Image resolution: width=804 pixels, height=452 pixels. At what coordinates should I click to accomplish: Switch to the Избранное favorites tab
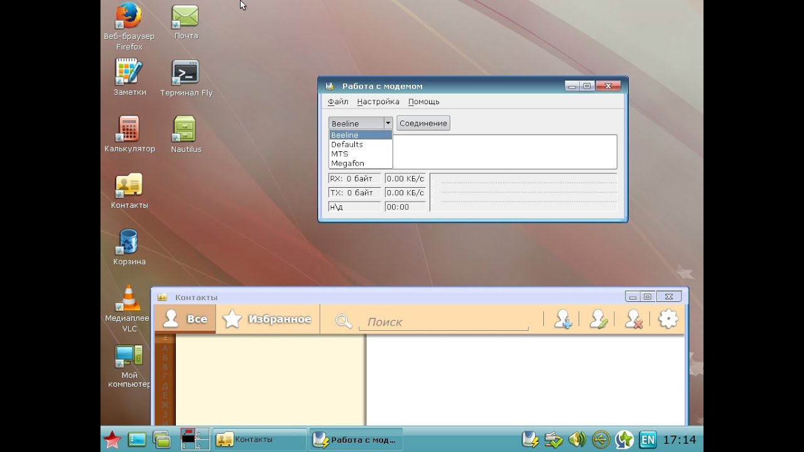[x=268, y=319]
